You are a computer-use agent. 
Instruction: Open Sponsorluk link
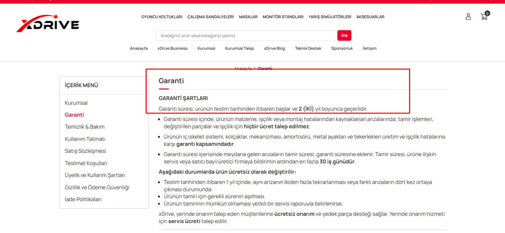coord(342,48)
